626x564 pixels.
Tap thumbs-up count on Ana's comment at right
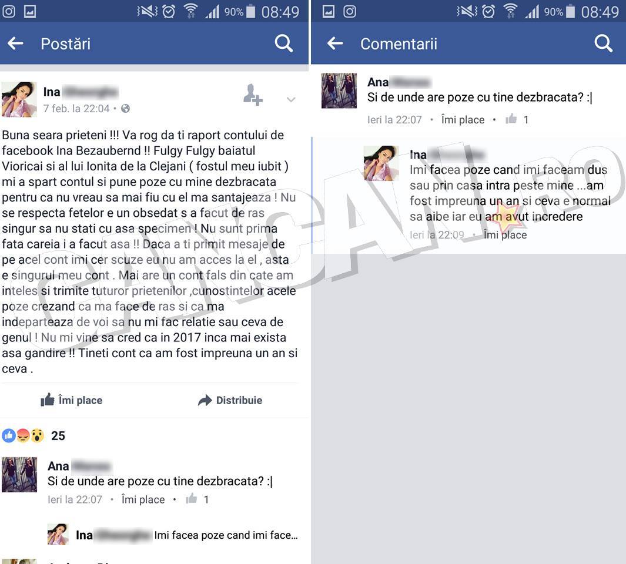click(x=517, y=119)
